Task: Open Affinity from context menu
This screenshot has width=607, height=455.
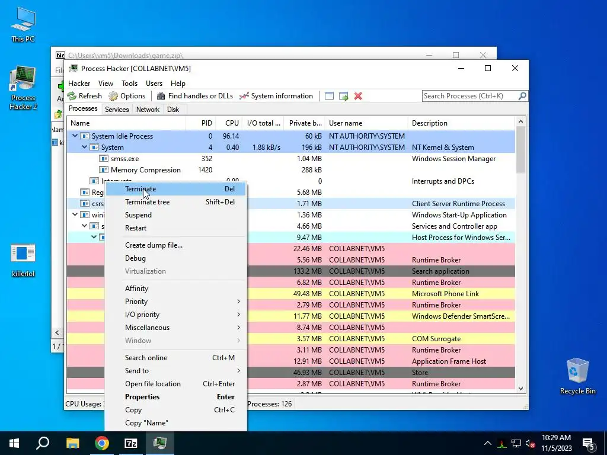Action: 175,289
